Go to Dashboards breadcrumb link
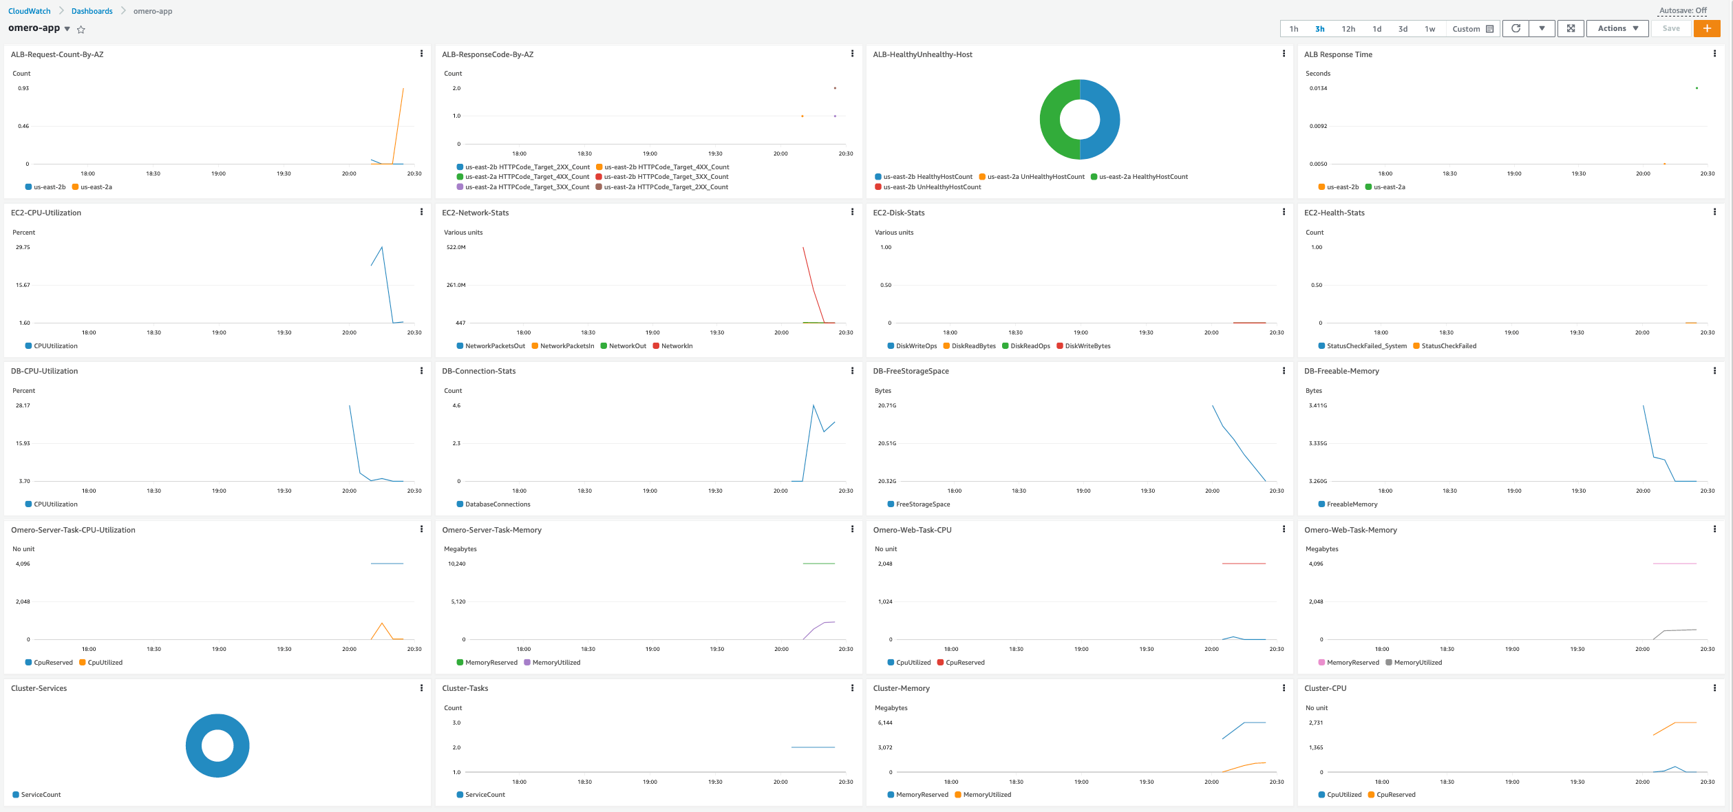 pyautogui.click(x=92, y=11)
